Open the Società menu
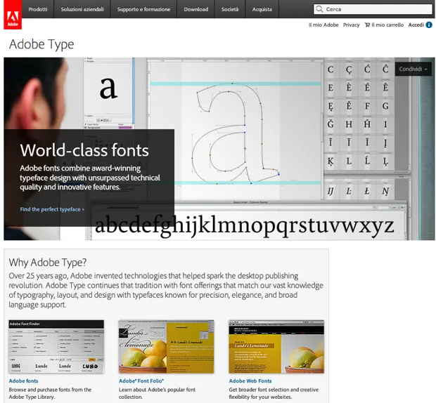The height and width of the screenshot is (403, 436). click(230, 9)
